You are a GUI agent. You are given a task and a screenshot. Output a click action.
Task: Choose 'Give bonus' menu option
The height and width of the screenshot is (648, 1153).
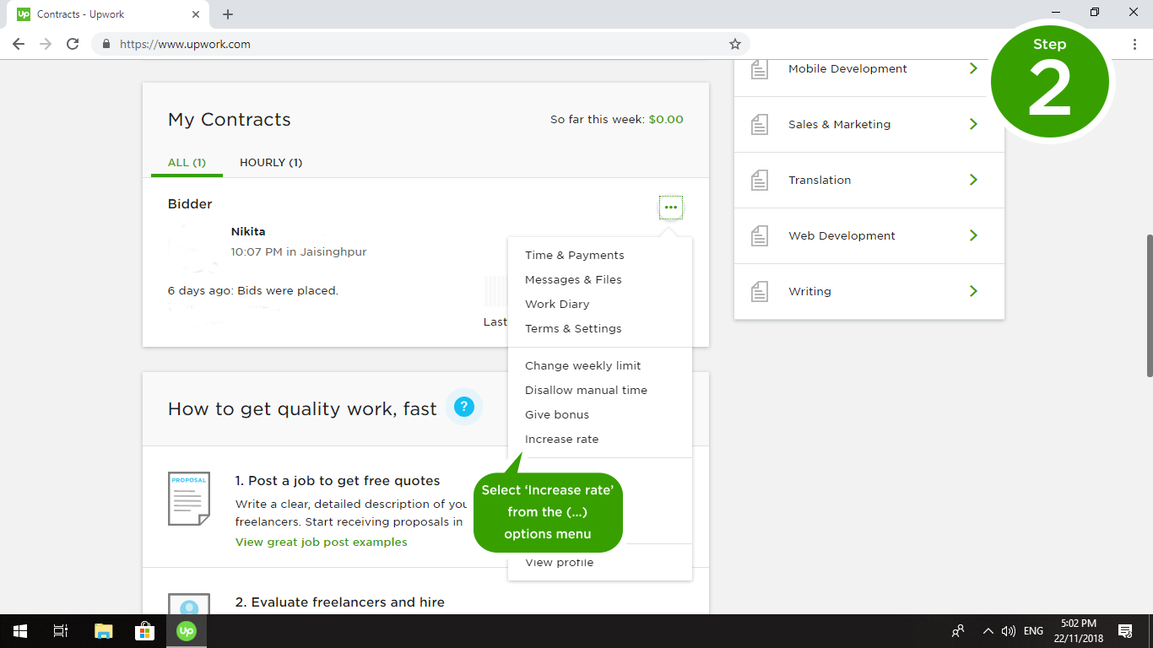(x=556, y=414)
